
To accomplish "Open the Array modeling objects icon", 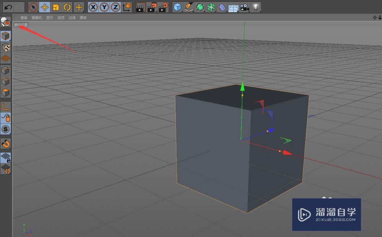I will click(x=211, y=7).
